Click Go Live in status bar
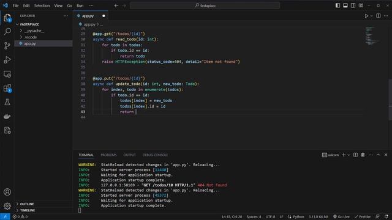This screenshot has height=220, width=392. (341, 217)
